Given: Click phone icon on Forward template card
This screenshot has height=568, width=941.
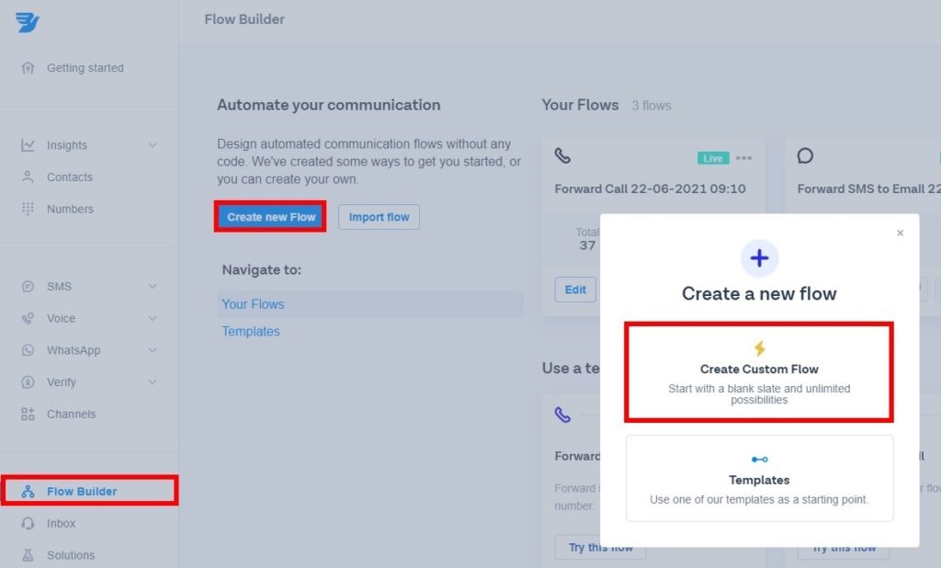Looking at the screenshot, I should [562, 415].
